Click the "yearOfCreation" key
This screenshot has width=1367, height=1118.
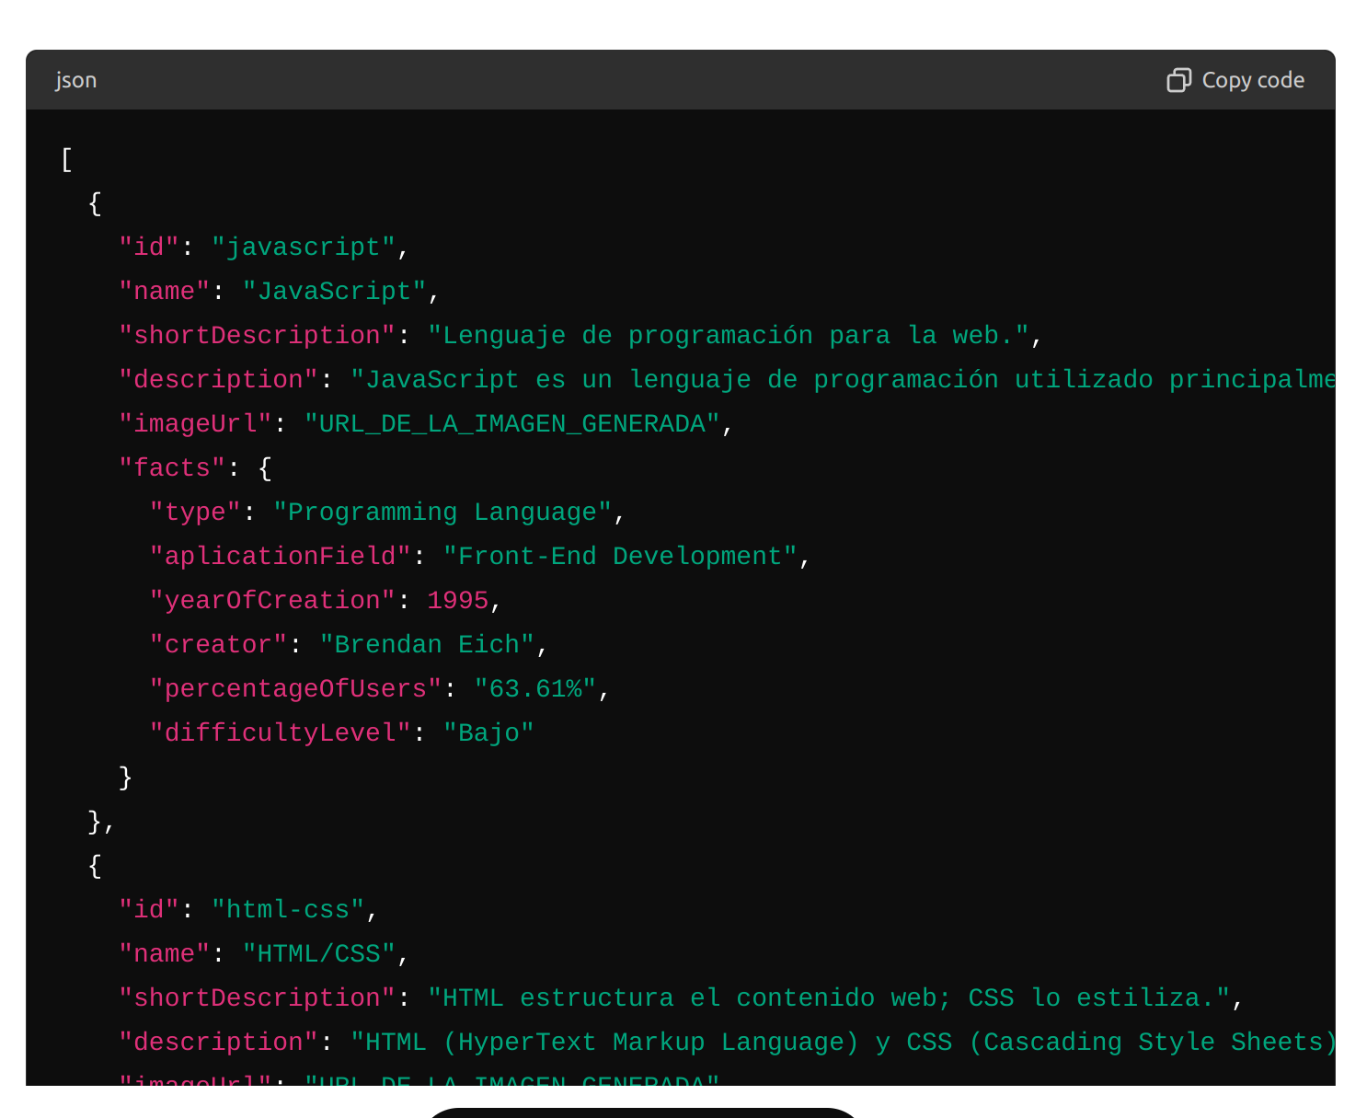point(272,601)
